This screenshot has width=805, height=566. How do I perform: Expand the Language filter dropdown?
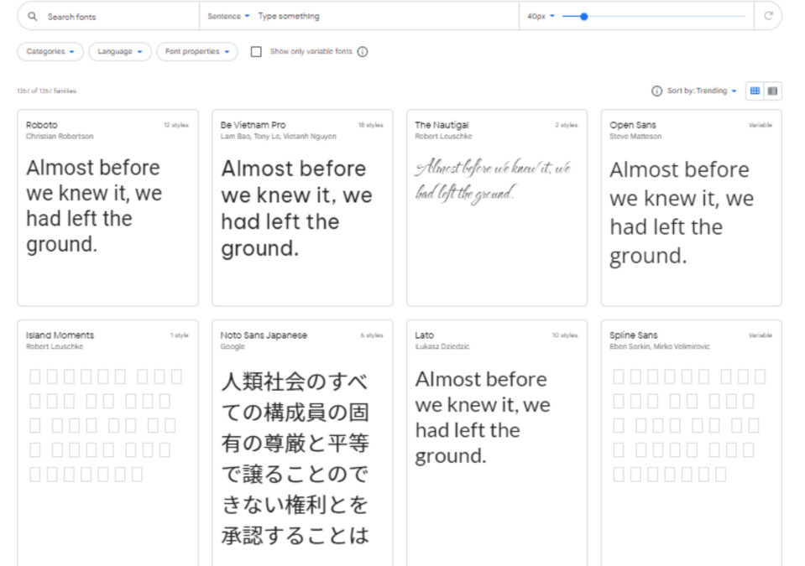point(120,52)
